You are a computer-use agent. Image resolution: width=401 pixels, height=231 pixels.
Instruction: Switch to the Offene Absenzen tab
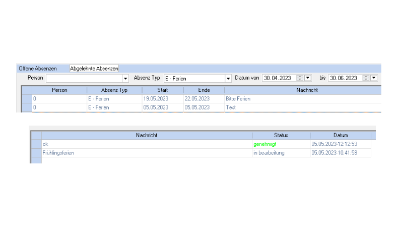point(38,68)
